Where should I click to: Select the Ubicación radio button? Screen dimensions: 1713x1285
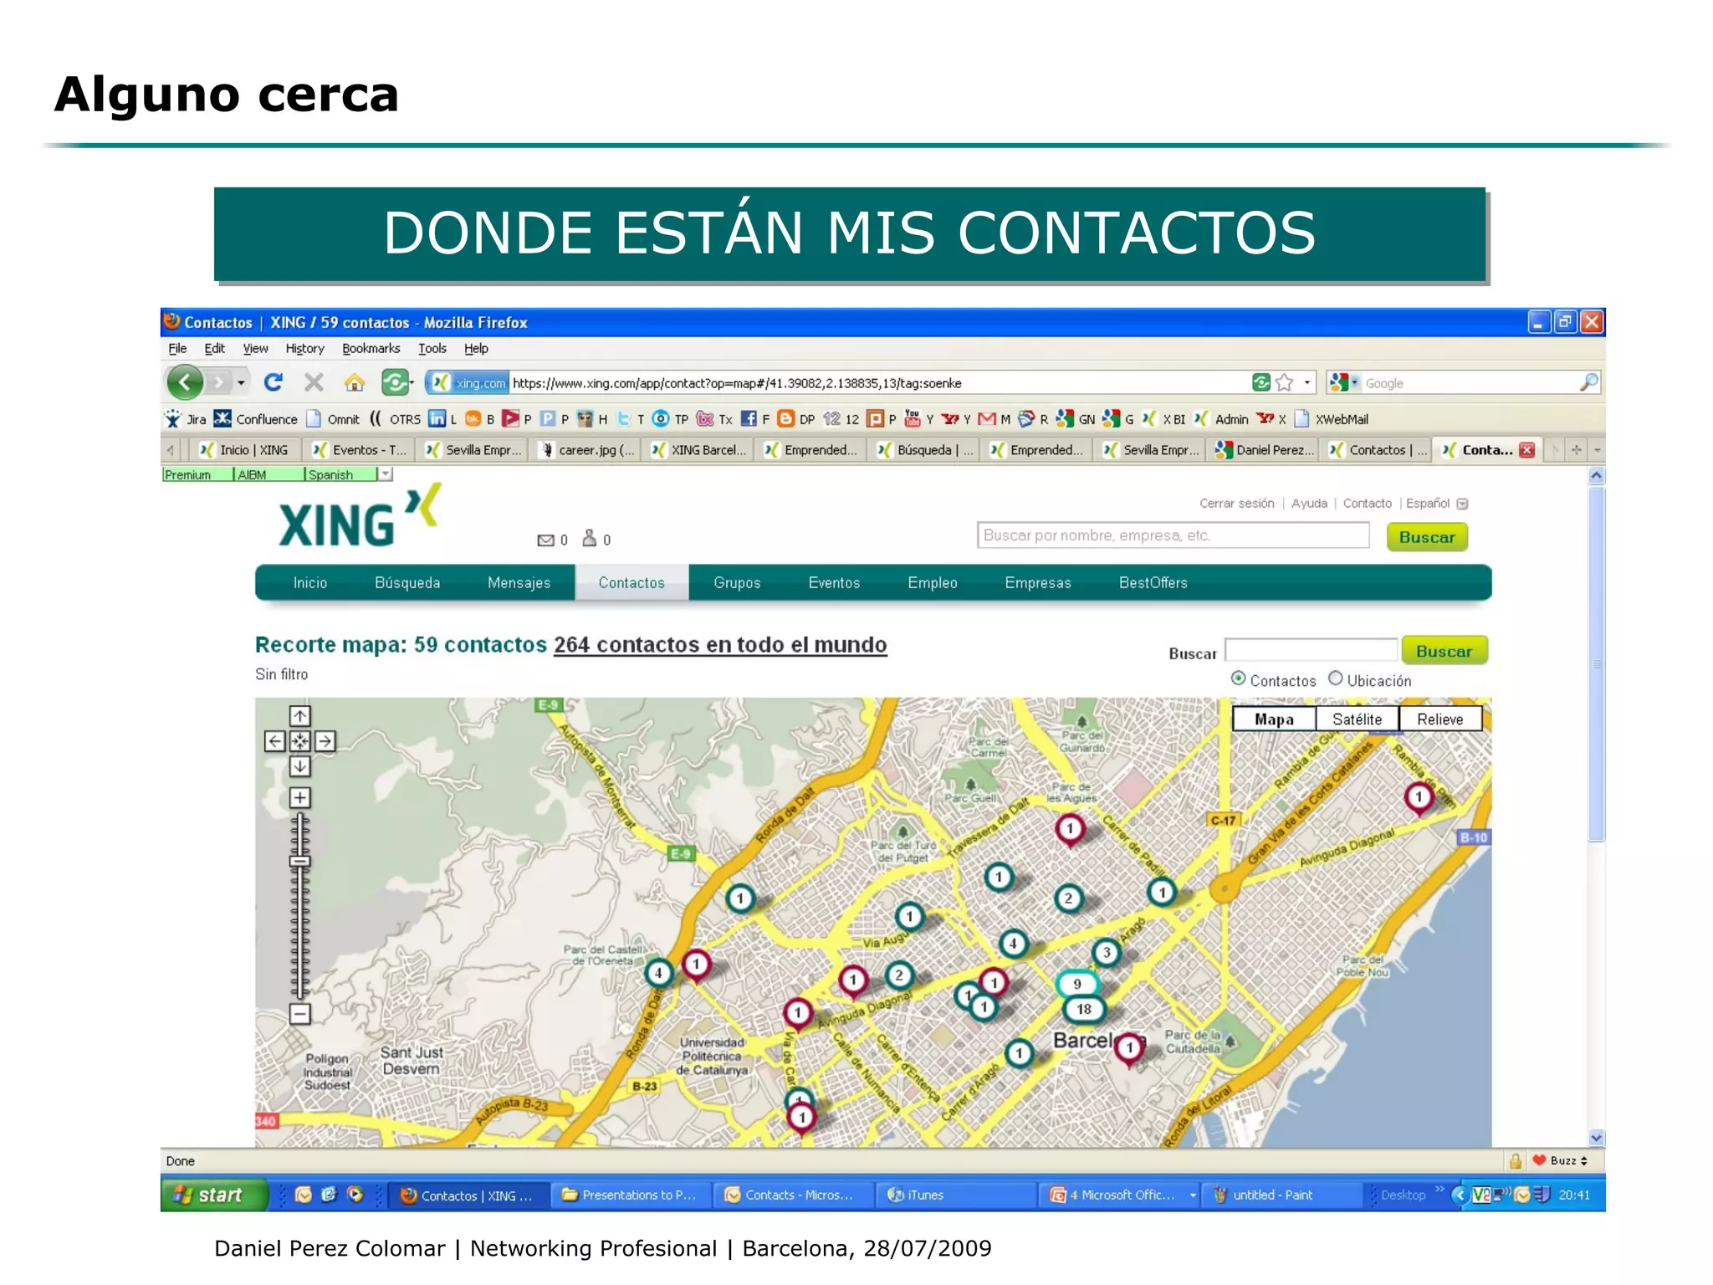coord(1335,678)
